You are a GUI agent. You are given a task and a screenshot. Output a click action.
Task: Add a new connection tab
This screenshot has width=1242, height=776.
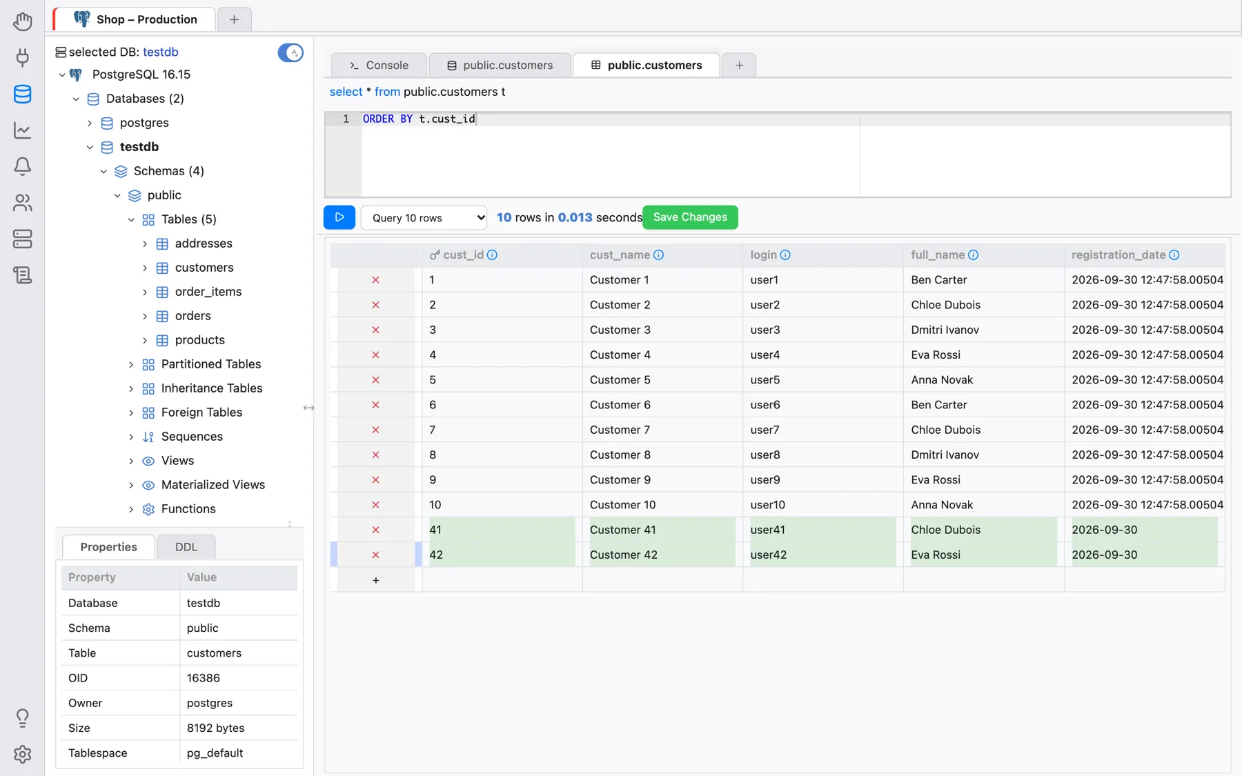(x=234, y=19)
